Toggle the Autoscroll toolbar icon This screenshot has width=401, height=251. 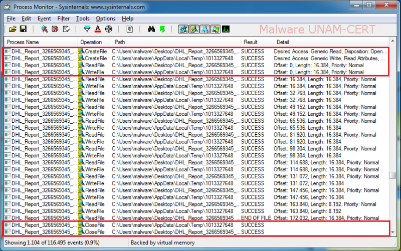pyautogui.click(x=55, y=29)
